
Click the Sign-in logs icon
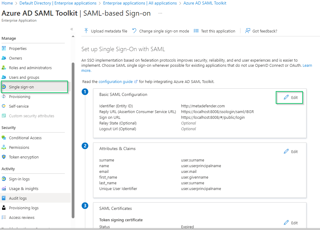(4, 179)
